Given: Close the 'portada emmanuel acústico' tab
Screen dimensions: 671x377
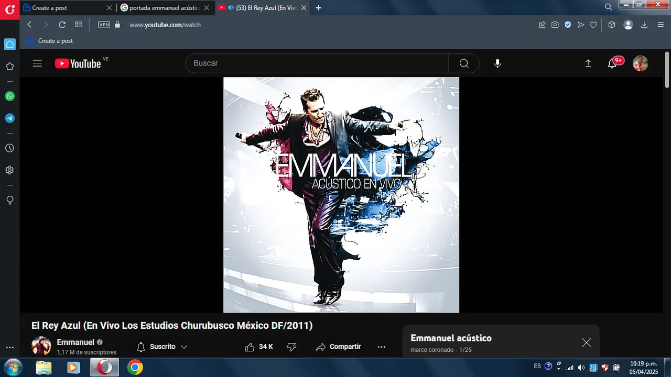Looking at the screenshot, I should (207, 8).
